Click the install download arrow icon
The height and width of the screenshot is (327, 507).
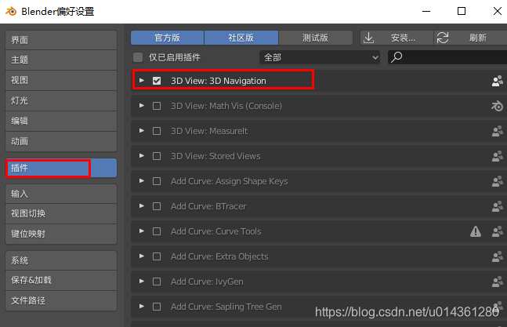point(368,38)
